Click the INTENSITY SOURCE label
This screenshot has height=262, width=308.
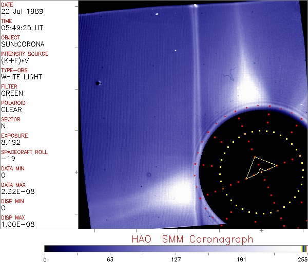[25, 54]
